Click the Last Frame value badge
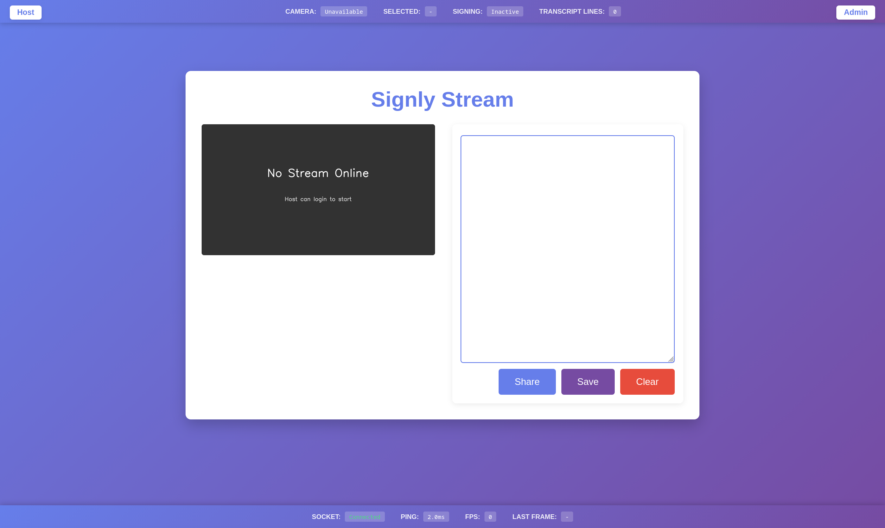 coord(566,517)
